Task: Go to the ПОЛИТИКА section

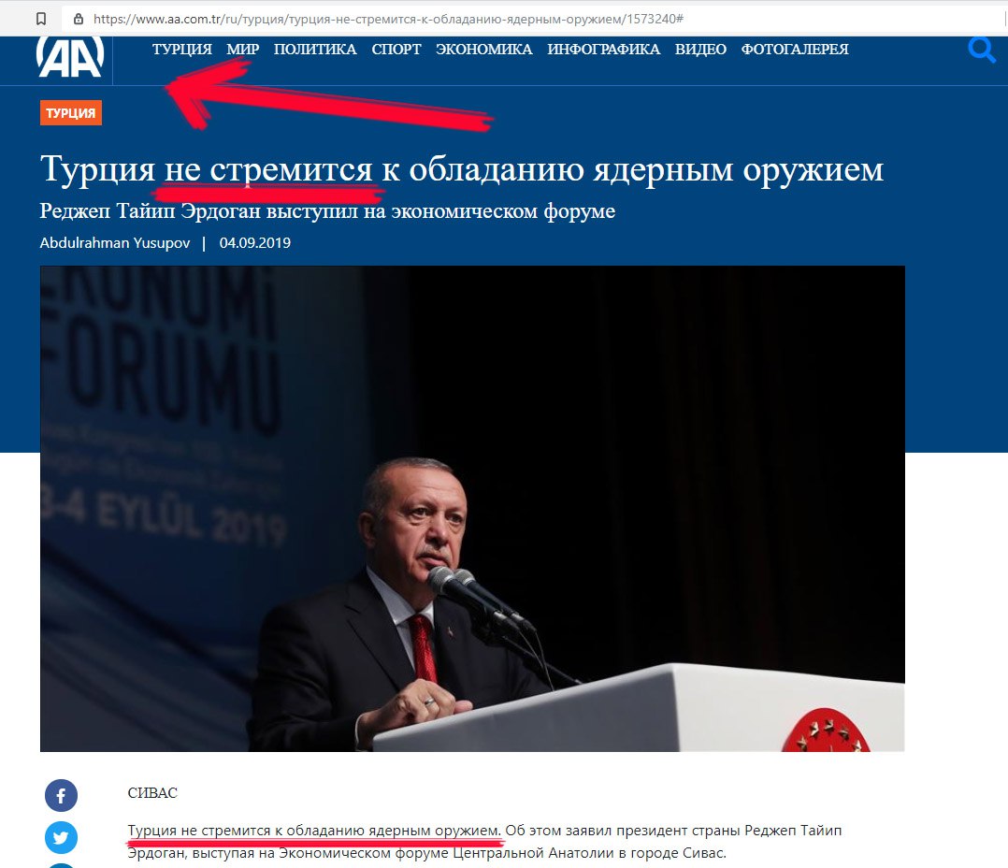Action: pyautogui.click(x=315, y=49)
